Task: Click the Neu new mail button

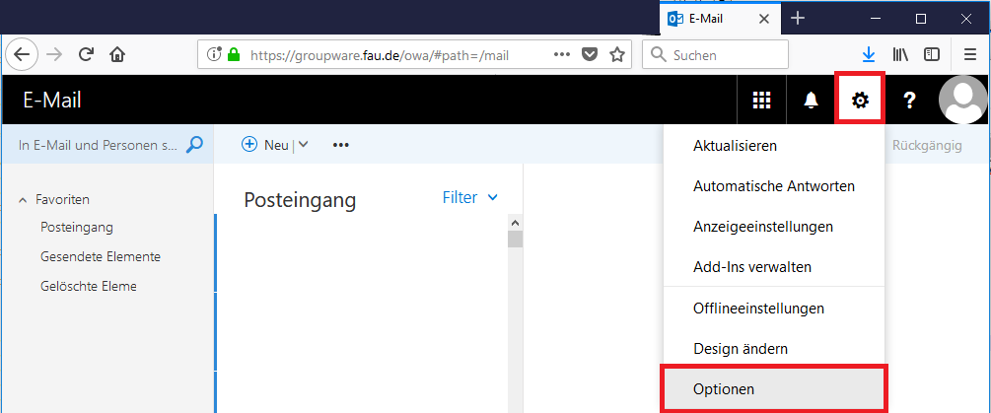Action: [265, 145]
